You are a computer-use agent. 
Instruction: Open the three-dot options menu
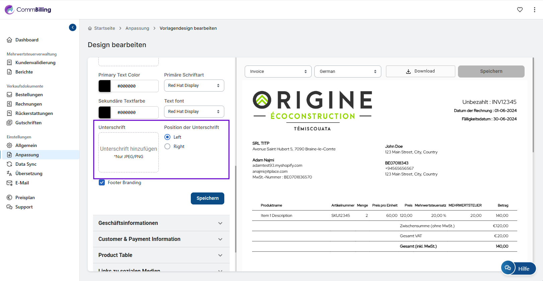(x=534, y=10)
